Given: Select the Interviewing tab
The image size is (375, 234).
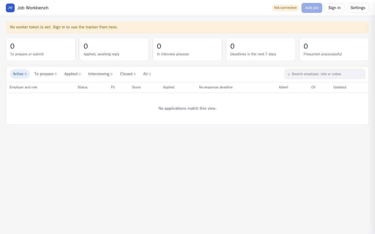Looking at the screenshot, I should click(x=100, y=74).
